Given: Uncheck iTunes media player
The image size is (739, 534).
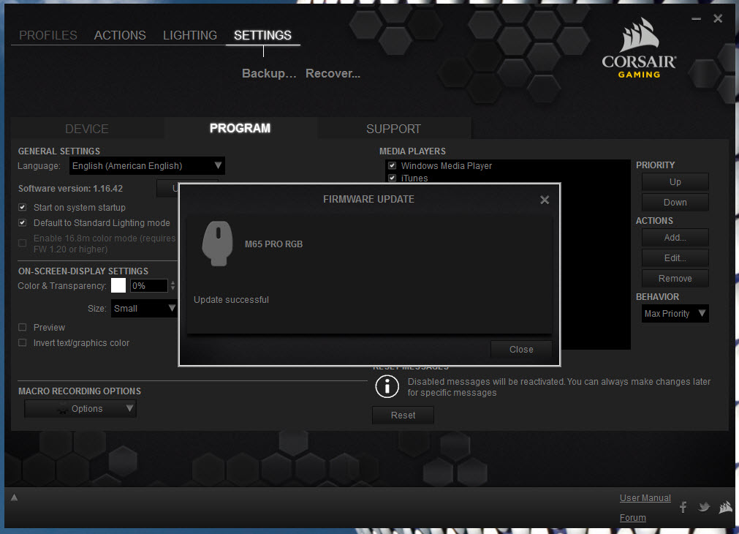Looking at the screenshot, I should pyautogui.click(x=392, y=178).
